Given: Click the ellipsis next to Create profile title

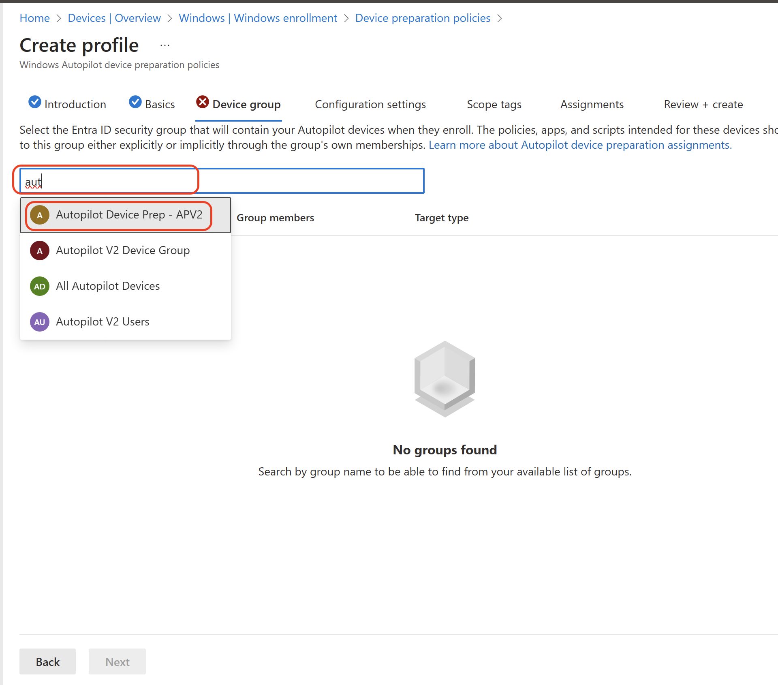Looking at the screenshot, I should pos(165,45).
